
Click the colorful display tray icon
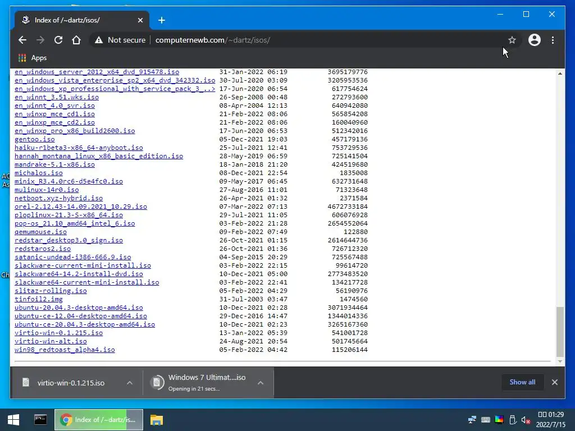click(x=499, y=420)
